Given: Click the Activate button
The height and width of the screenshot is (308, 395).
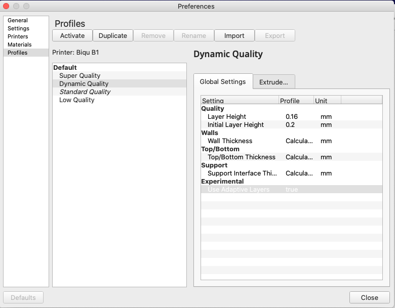Looking at the screenshot, I should (72, 35).
